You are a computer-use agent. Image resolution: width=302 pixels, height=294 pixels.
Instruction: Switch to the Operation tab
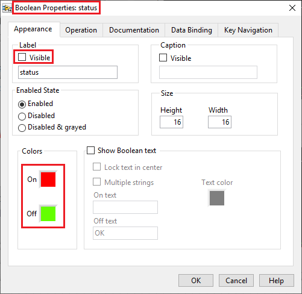81,30
